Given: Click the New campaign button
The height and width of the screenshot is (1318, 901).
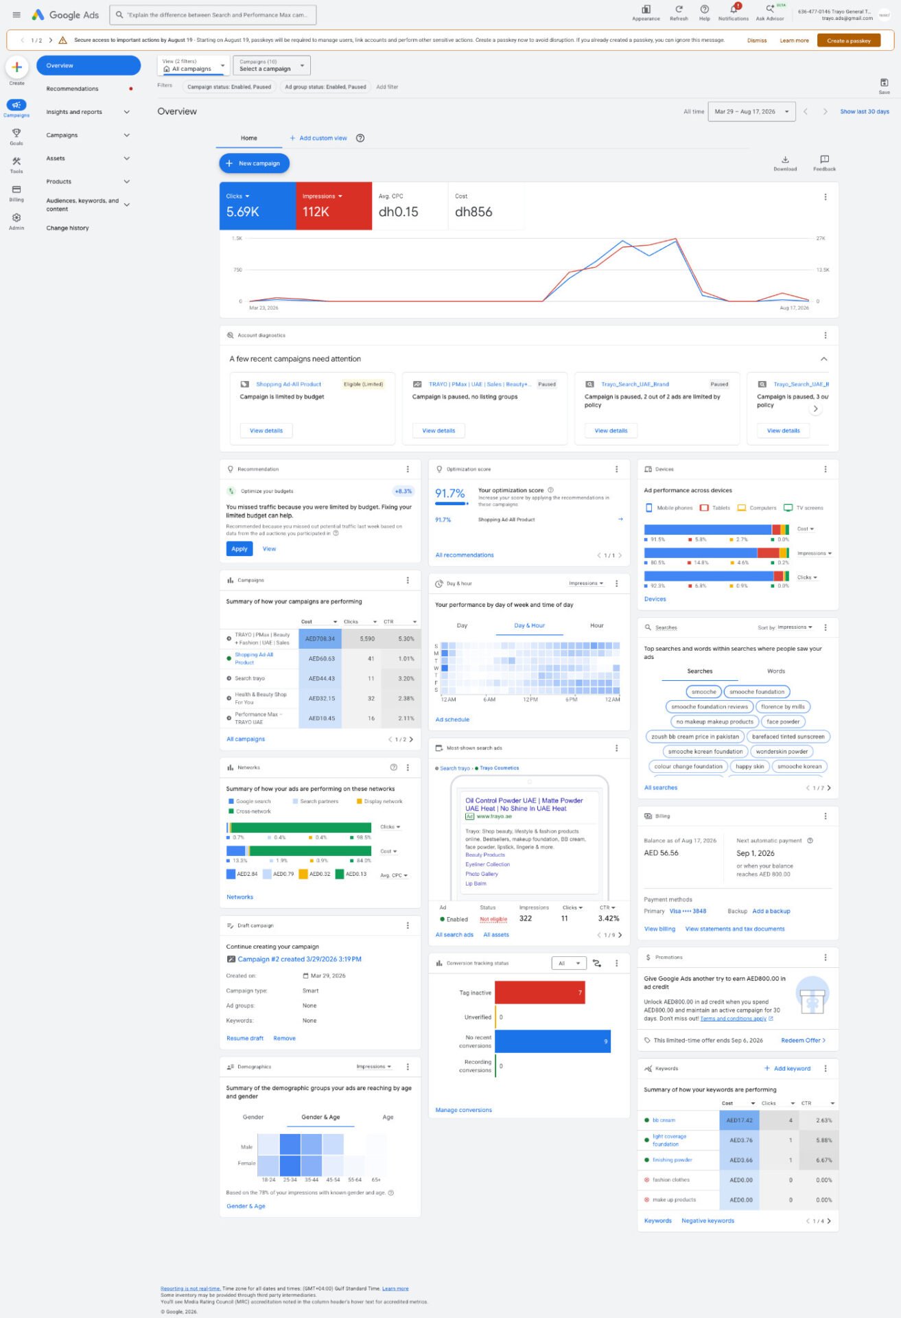Looking at the screenshot, I should tap(254, 163).
